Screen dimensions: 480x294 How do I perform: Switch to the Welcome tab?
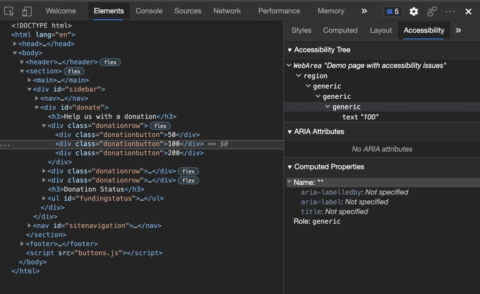coord(61,11)
